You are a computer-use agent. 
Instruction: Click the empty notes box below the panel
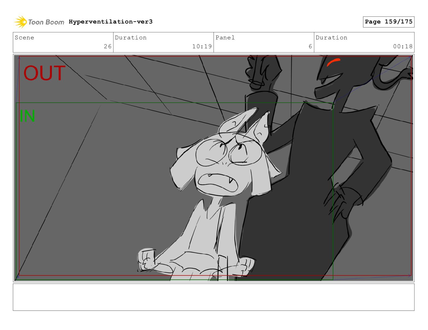(x=213, y=297)
